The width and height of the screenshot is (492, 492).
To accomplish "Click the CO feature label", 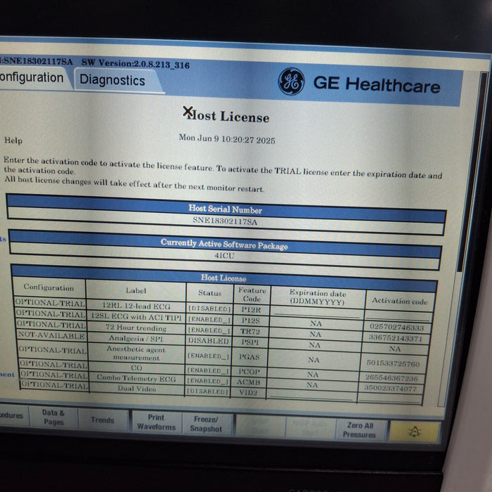I will (136, 368).
